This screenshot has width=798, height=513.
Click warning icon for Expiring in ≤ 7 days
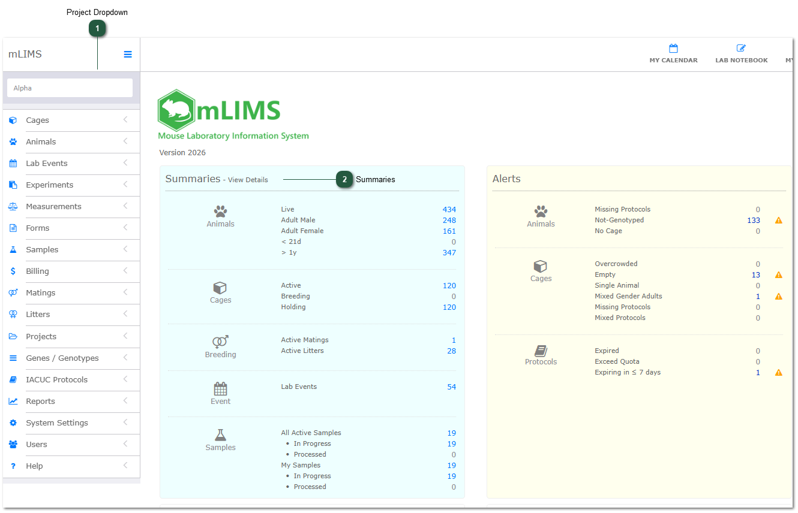(779, 373)
